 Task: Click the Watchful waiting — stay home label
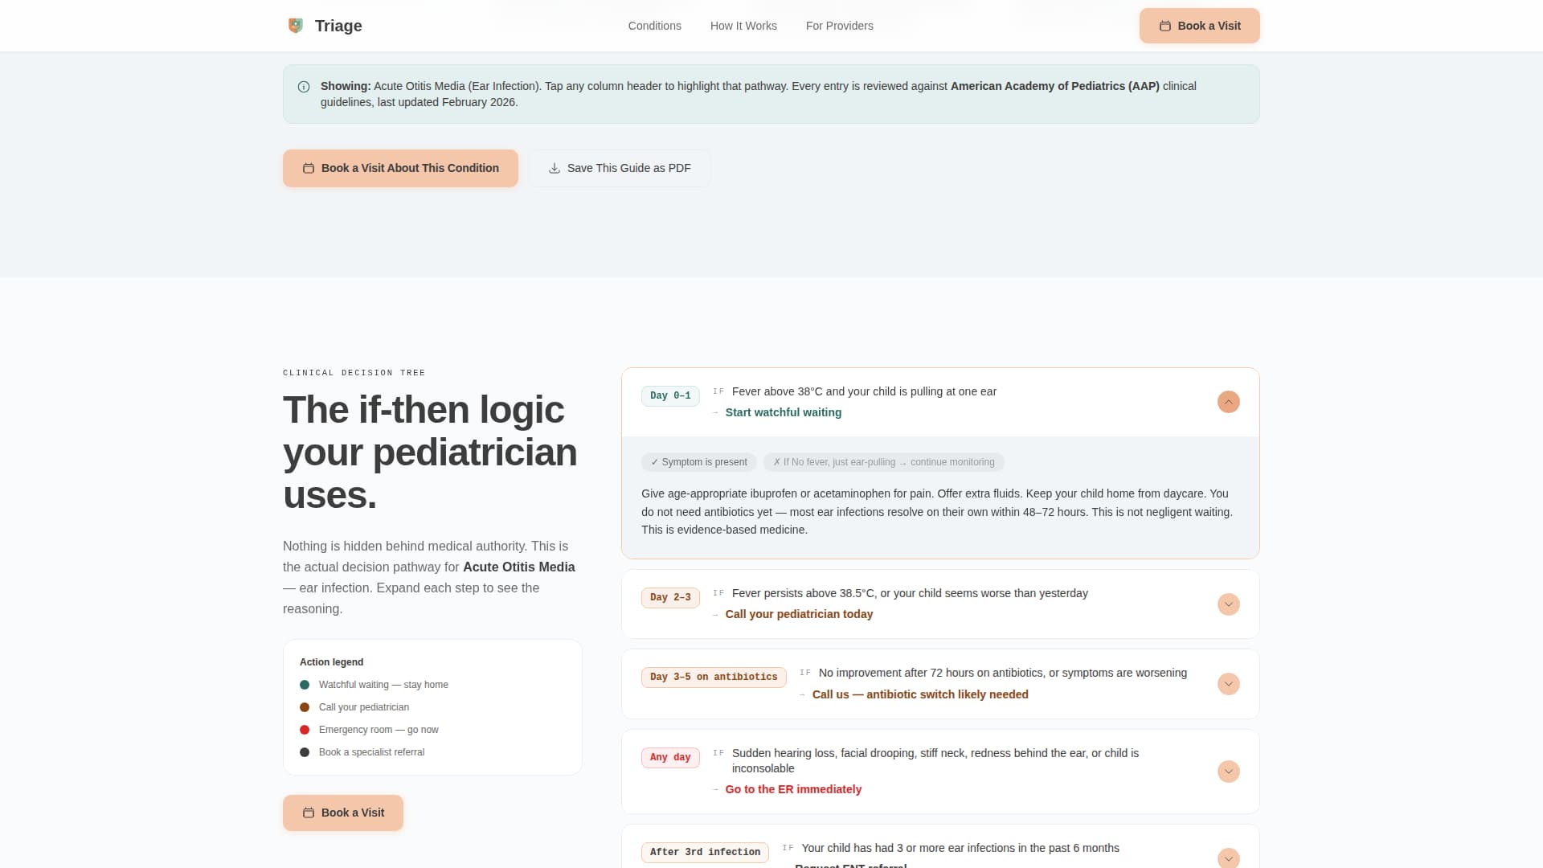(383, 685)
